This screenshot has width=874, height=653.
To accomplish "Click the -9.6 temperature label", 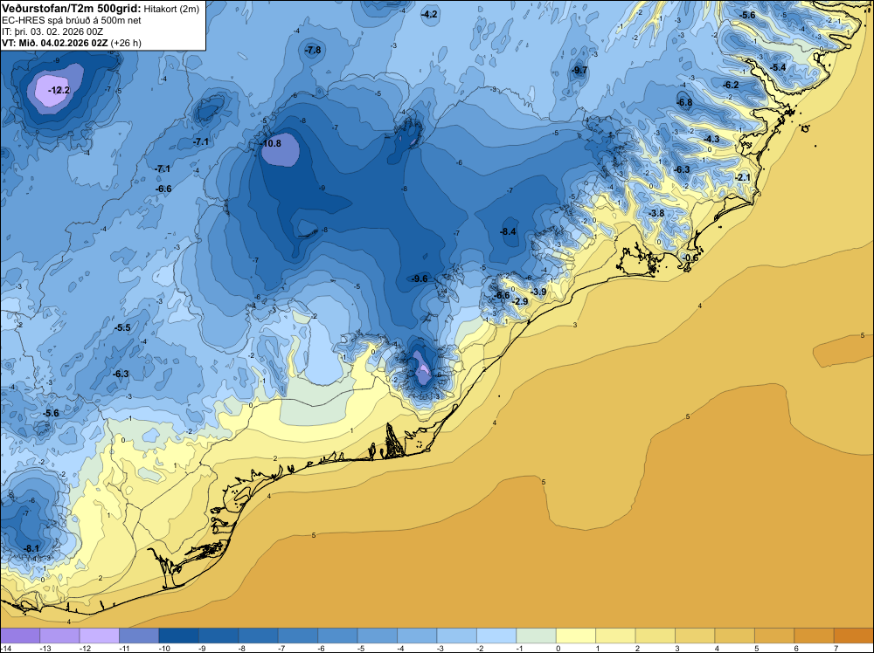I will coord(420,278).
